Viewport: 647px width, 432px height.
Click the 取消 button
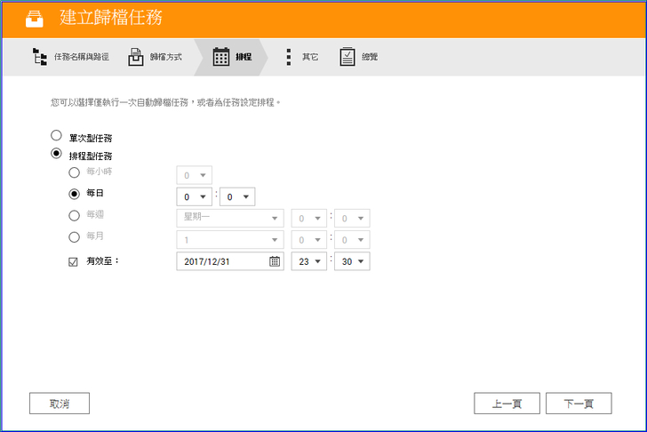tap(60, 404)
